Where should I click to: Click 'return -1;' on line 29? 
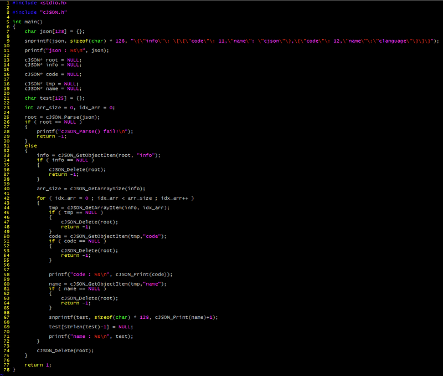[x=51, y=136]
